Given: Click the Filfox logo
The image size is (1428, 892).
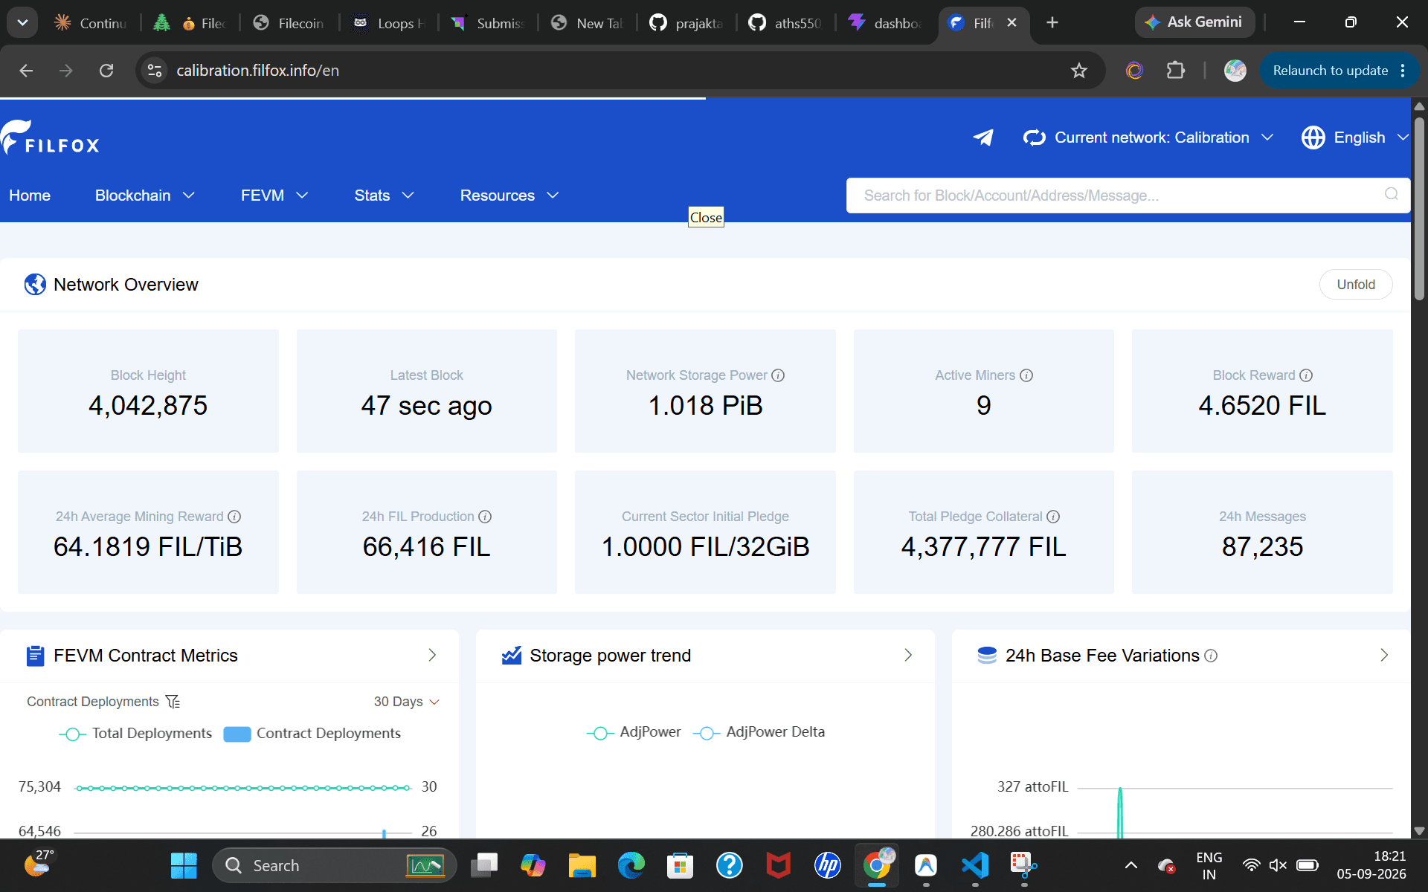Looking at the screenshot, I should pyautogui.click(x=50, y=138).
